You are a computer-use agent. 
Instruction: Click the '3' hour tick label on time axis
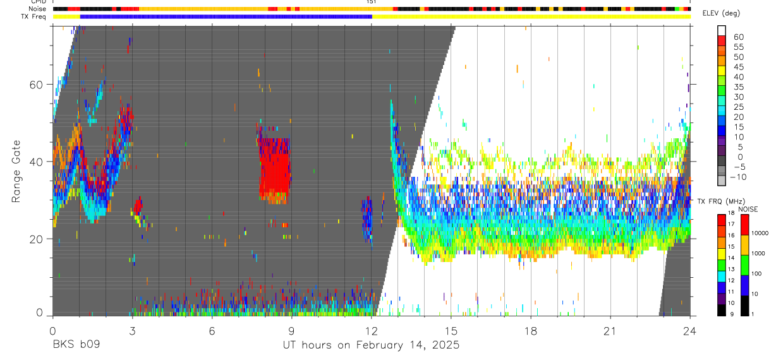click(132, 330)
